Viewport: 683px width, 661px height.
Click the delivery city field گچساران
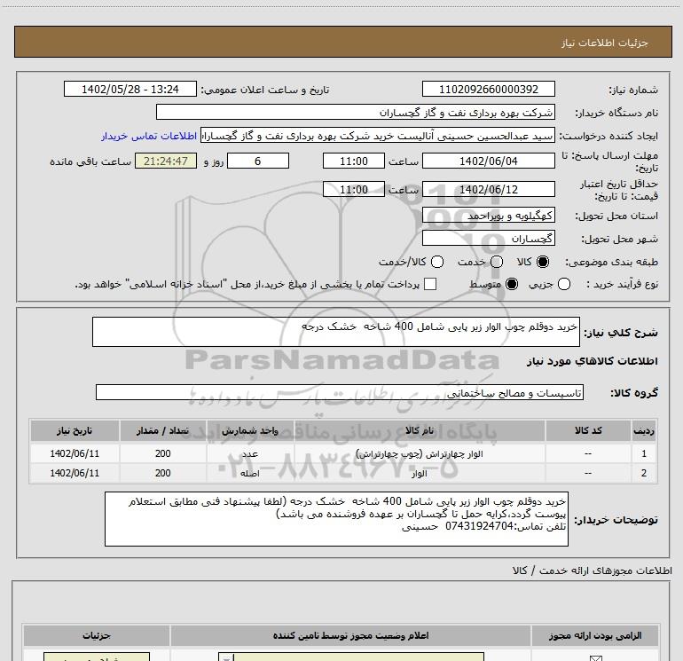tap(488, 239)
